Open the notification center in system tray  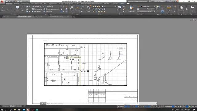click(x=194, y=110)
